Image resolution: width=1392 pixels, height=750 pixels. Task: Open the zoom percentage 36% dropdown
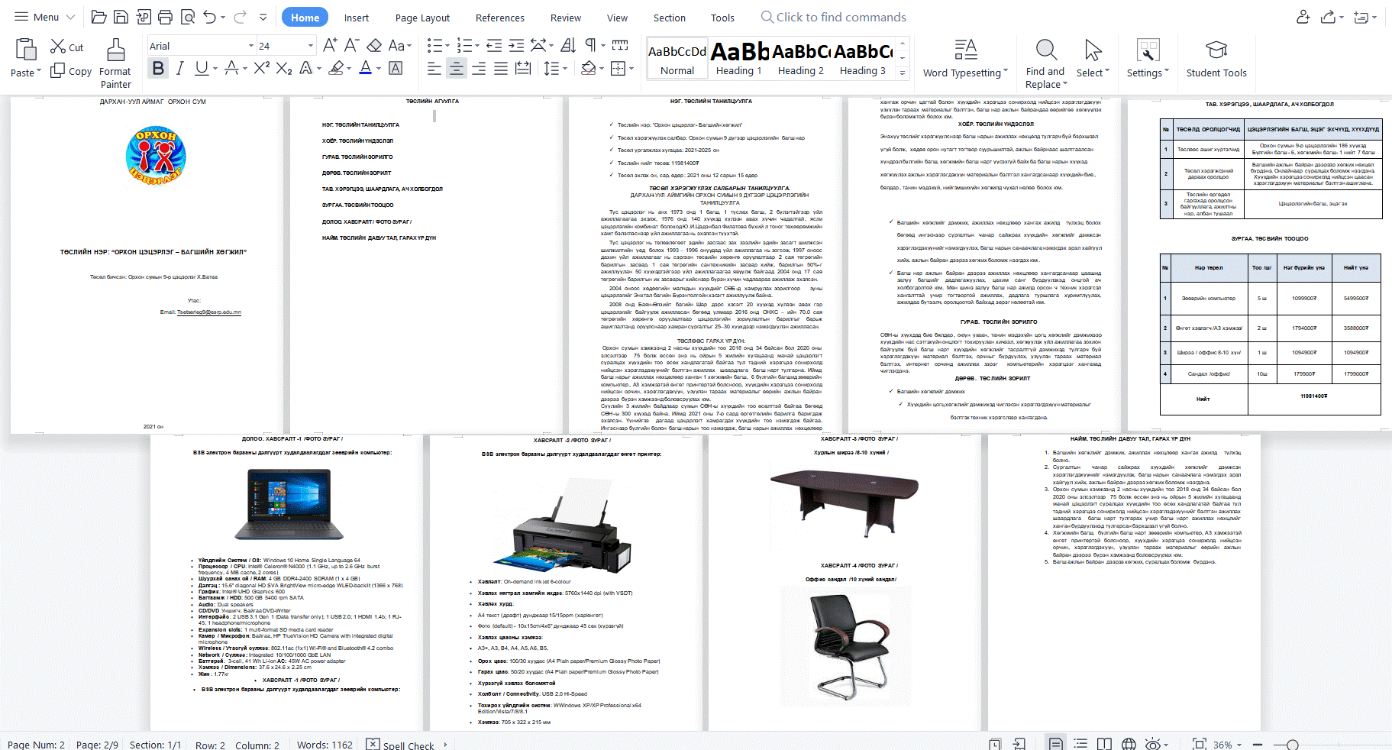click(1239, 745)
